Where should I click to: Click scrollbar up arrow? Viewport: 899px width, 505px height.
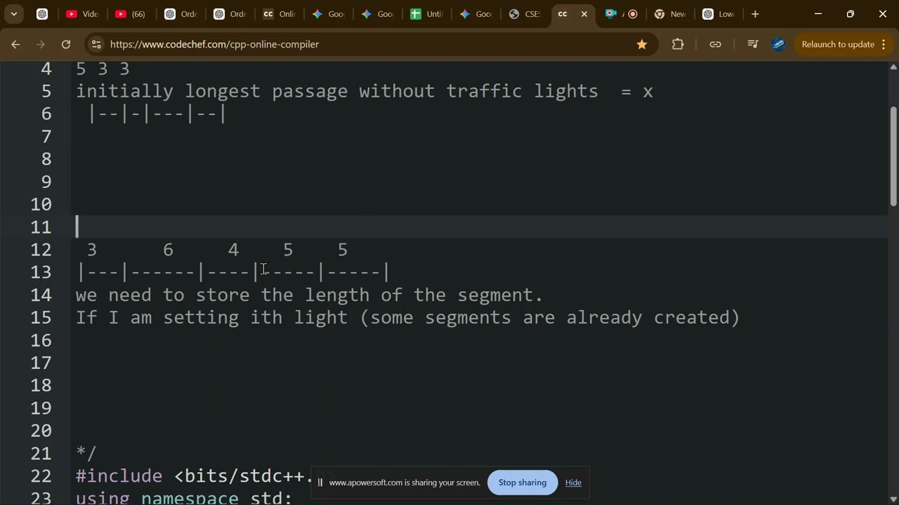pos(893,67)
